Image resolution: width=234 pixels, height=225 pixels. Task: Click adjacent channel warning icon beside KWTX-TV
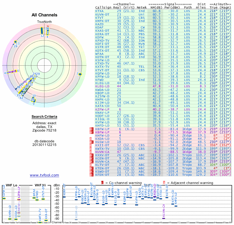tap(90, 149)
